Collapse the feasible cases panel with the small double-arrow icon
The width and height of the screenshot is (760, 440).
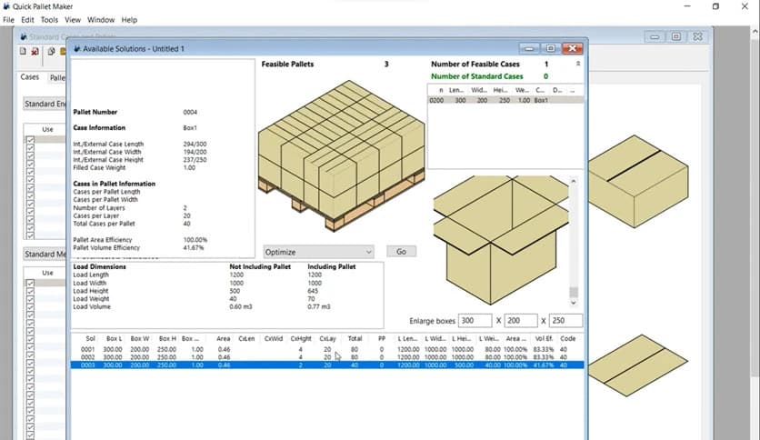point(578,64)
